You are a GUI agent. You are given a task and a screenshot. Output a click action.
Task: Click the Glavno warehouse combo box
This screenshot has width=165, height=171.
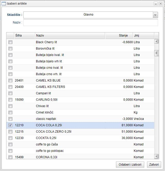88,15
